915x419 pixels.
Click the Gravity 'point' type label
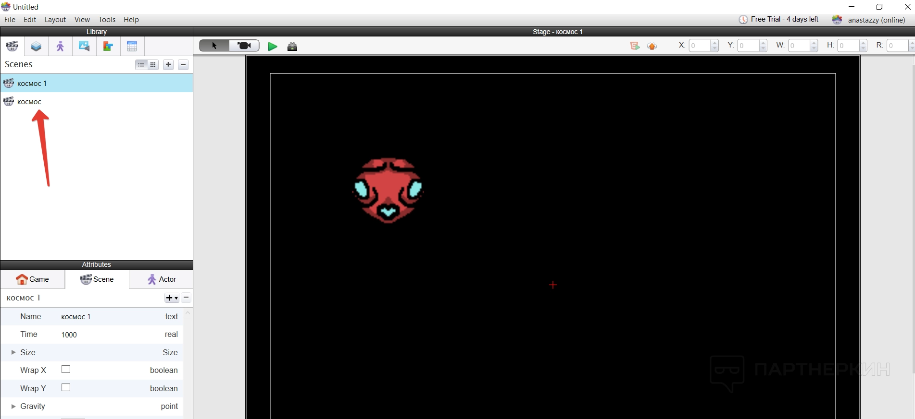click(169, 406)
